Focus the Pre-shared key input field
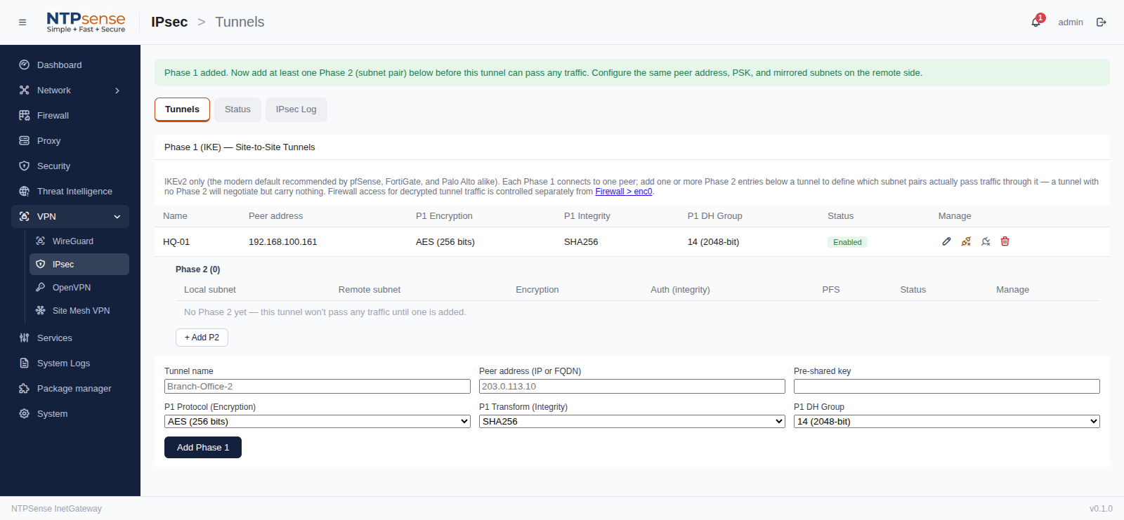 coord(947,386)
